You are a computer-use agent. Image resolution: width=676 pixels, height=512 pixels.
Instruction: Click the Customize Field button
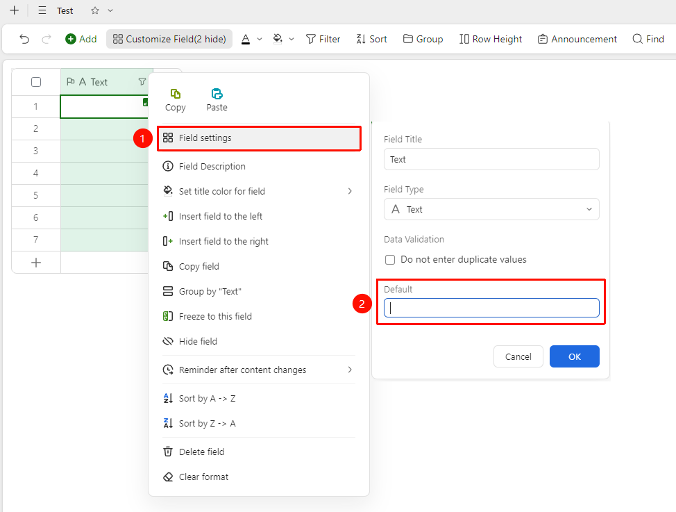(169, 40)
